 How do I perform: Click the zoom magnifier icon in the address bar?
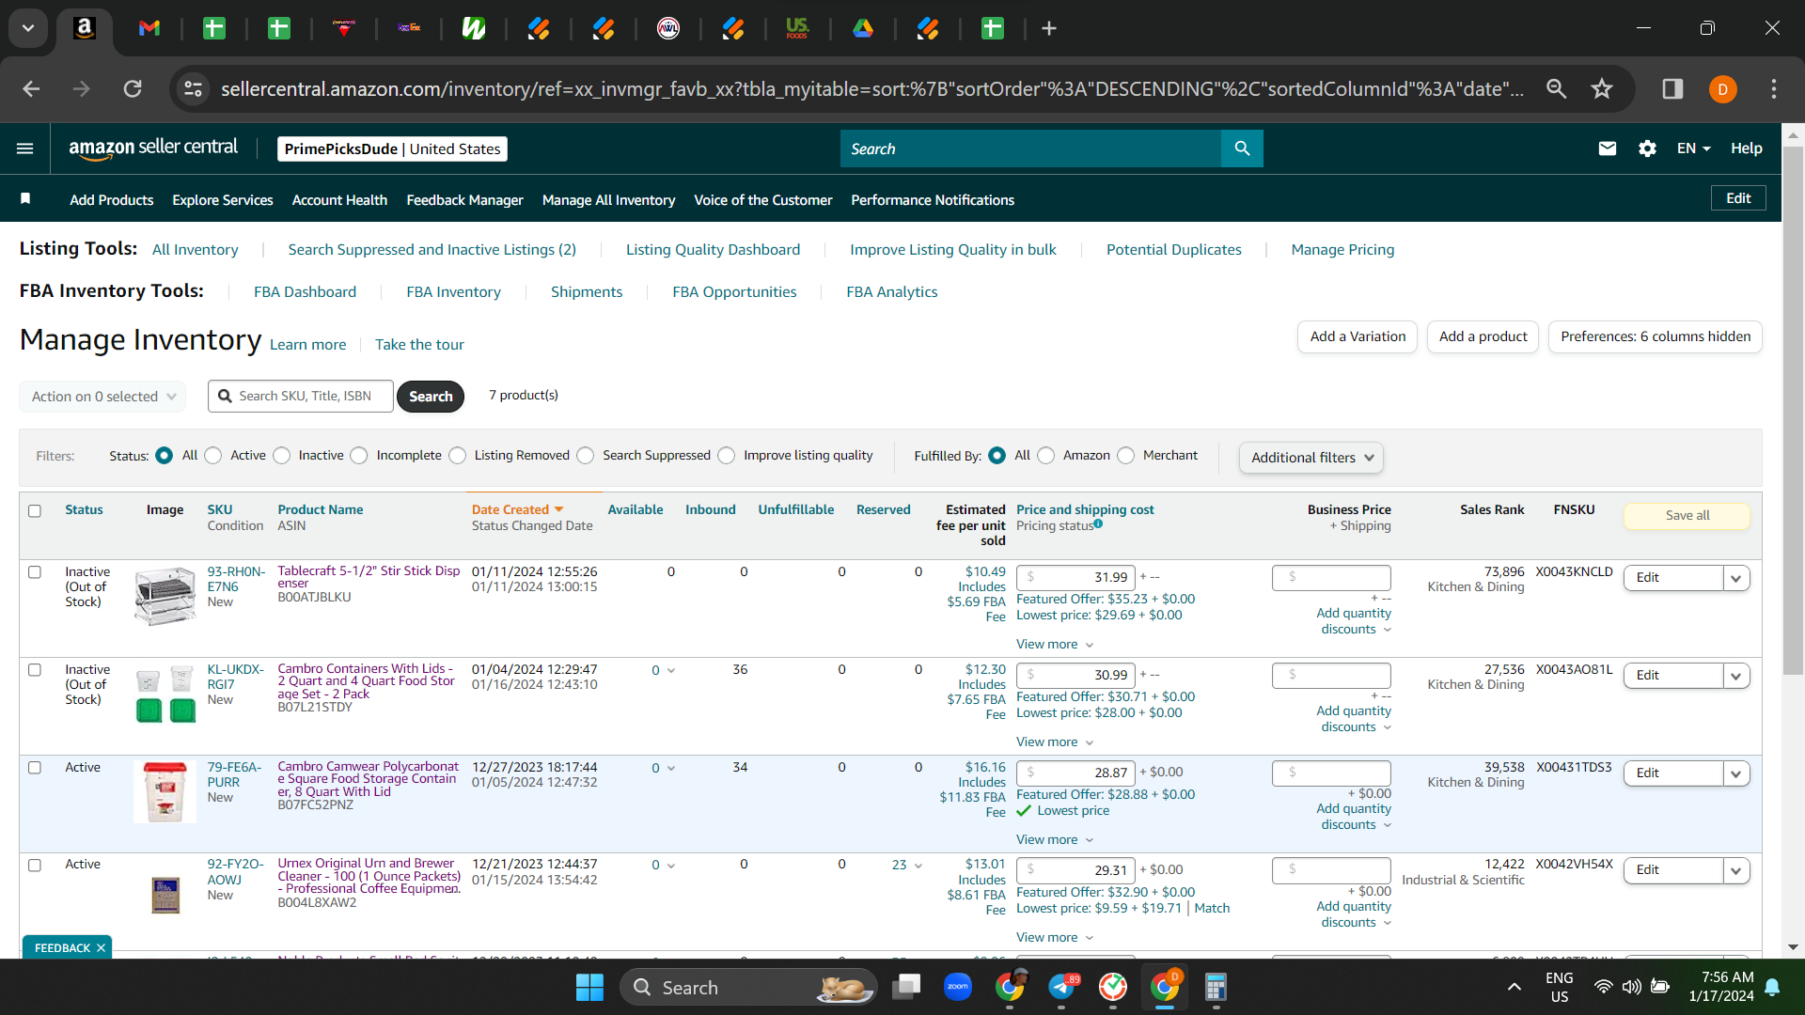click(x=1557, y=88)
